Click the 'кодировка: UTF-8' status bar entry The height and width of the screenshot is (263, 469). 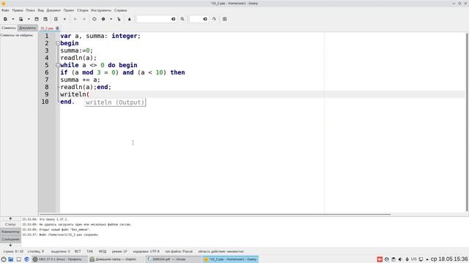[146, 251]
